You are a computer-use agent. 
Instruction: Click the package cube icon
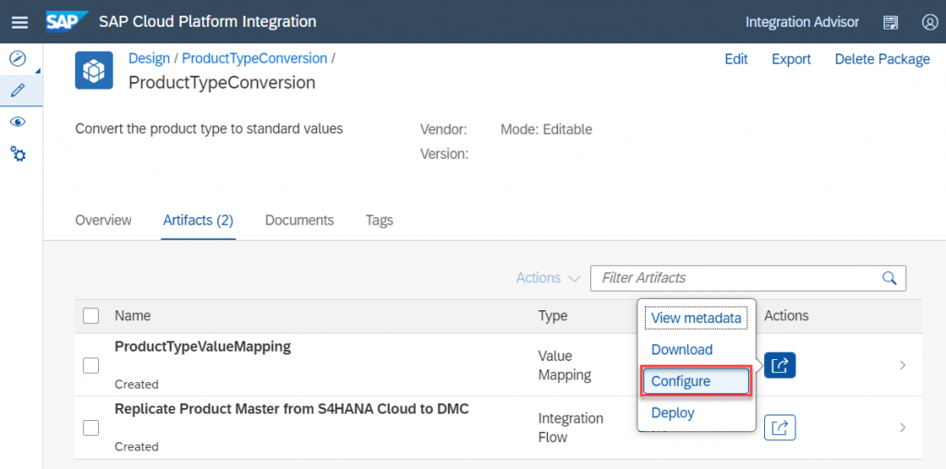click(x=94, y=70)
